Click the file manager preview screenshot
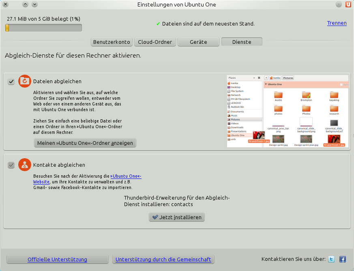The height and width of the screenshot is (271, 354). tap(287, 111)
